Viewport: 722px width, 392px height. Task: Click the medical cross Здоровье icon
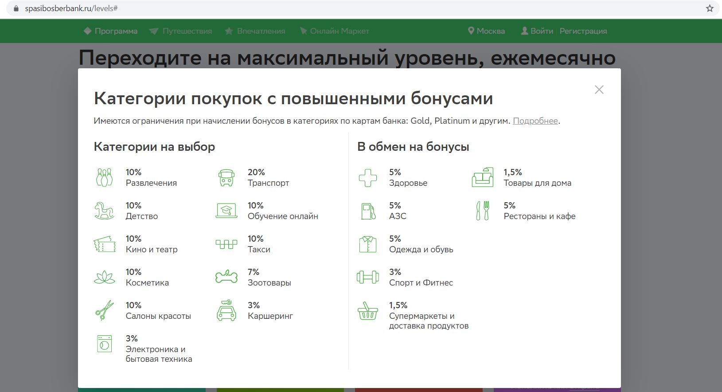point(368,177)
